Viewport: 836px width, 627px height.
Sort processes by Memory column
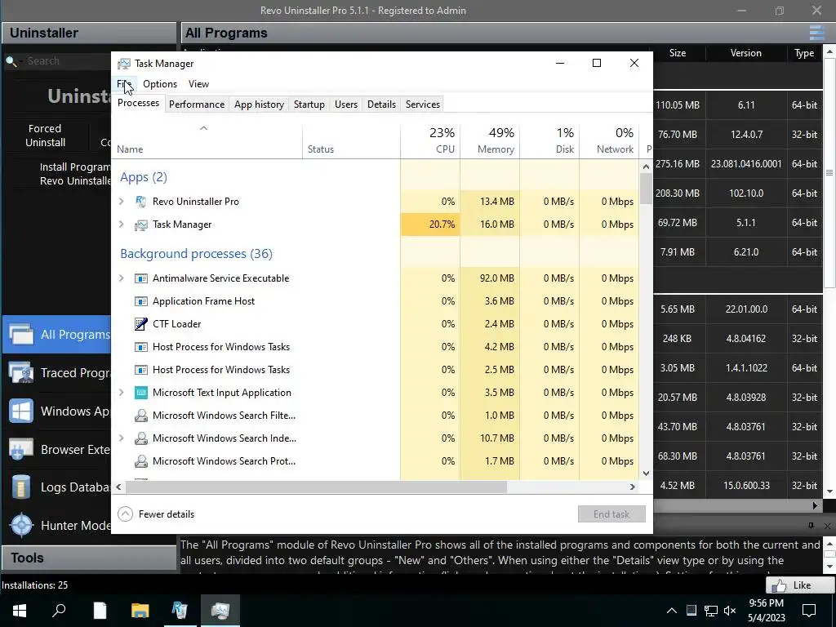click(x=490, y=140)
